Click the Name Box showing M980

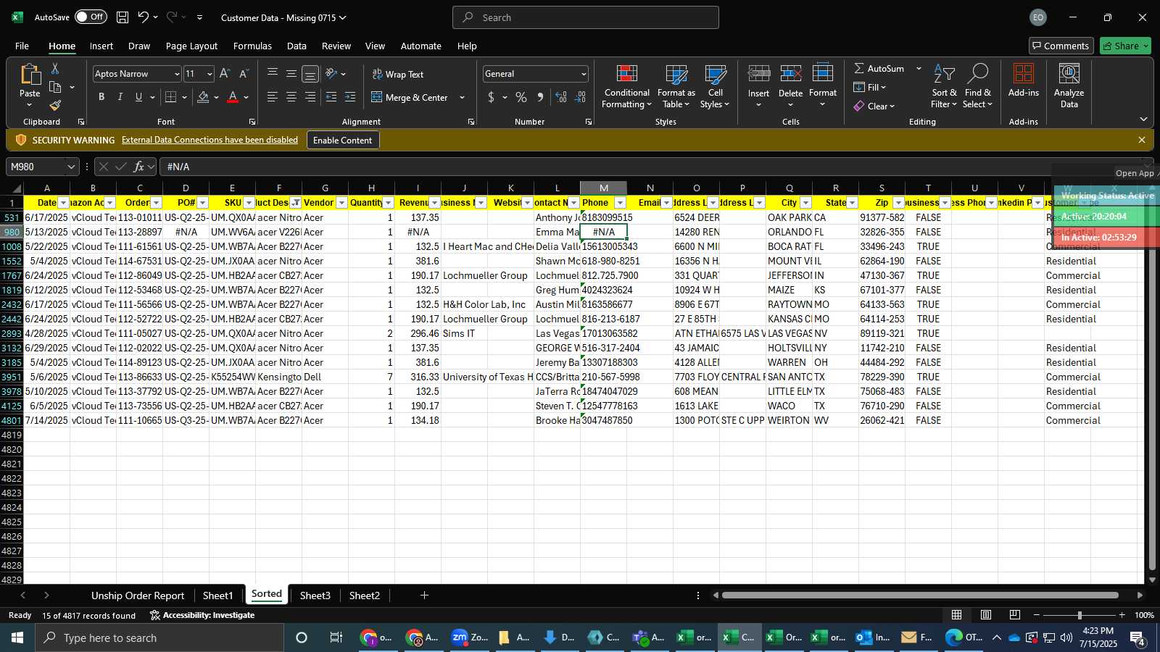tap(41, 167)
